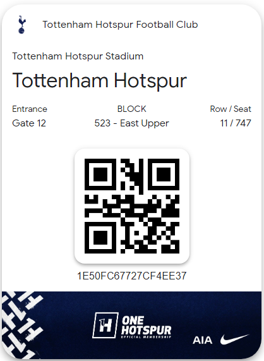This screenshot has height=361, width=264.
Task: Click the Tottenham Hotspur Stadium venue text
Action: coord(78,56)
